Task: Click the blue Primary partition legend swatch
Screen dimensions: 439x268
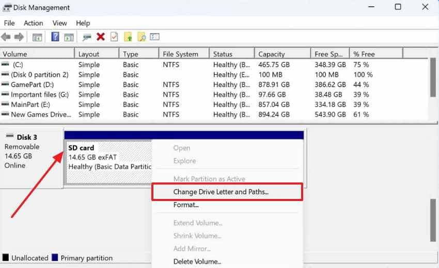Action: click(55, 257)
